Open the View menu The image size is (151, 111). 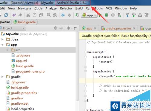(x=11, y=8)
